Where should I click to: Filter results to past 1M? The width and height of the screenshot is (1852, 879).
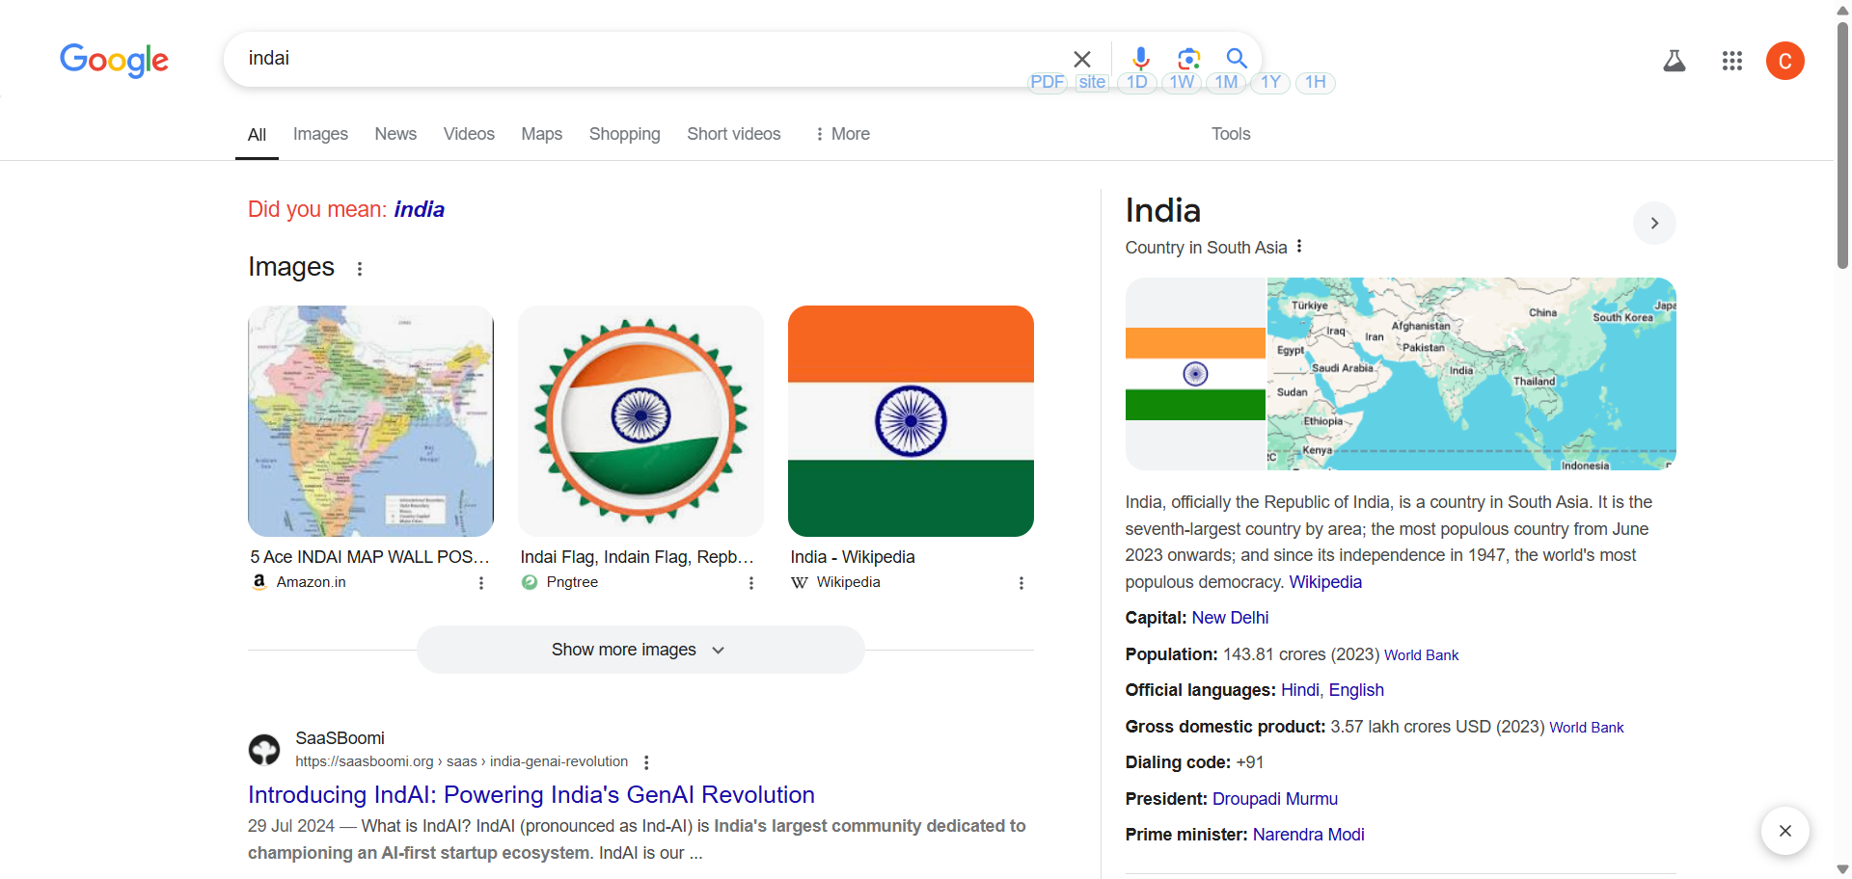coord(1226,82)
